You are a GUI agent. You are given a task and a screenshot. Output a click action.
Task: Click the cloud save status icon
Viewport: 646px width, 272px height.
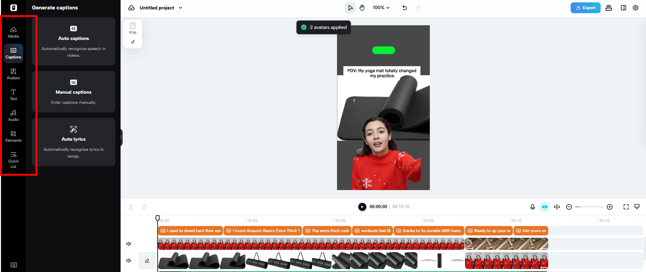pos(131,8)
